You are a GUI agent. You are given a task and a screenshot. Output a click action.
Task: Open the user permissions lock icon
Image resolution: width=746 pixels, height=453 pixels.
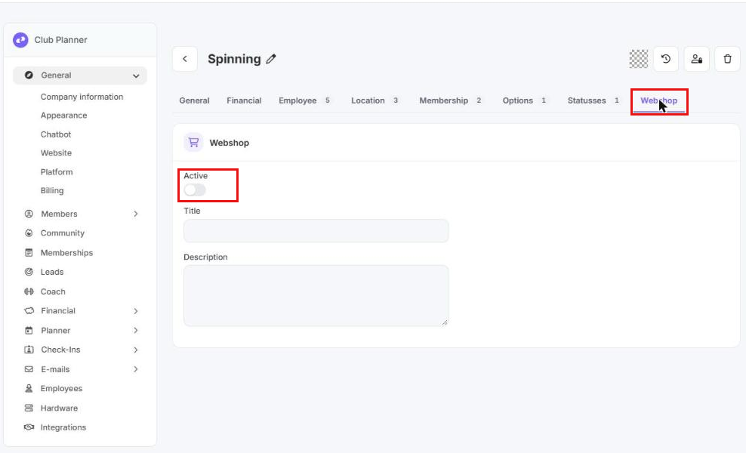click(696, 59)
